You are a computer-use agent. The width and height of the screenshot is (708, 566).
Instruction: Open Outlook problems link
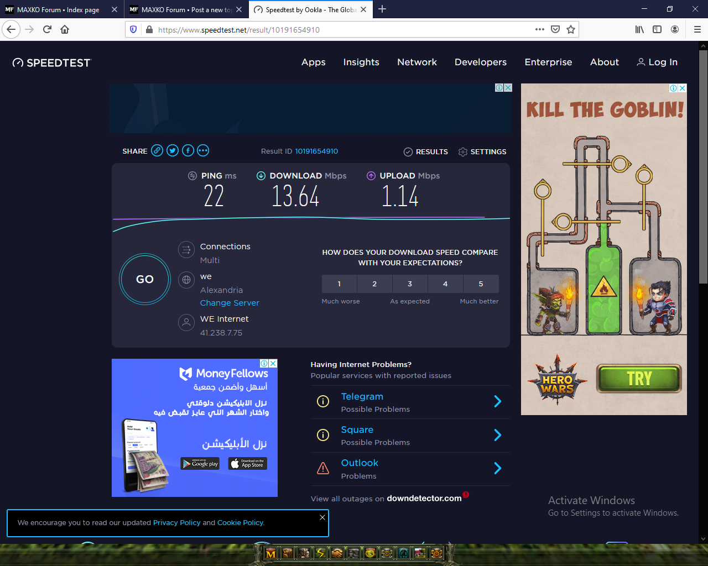point(360,463)
